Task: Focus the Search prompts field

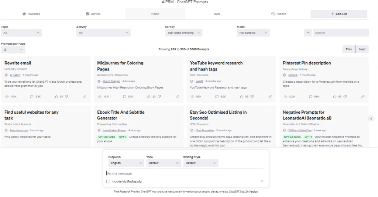Action: (x=341, y=33)
